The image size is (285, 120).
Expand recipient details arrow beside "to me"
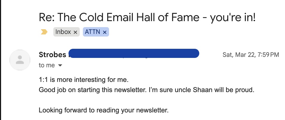[x=60, y=65]
